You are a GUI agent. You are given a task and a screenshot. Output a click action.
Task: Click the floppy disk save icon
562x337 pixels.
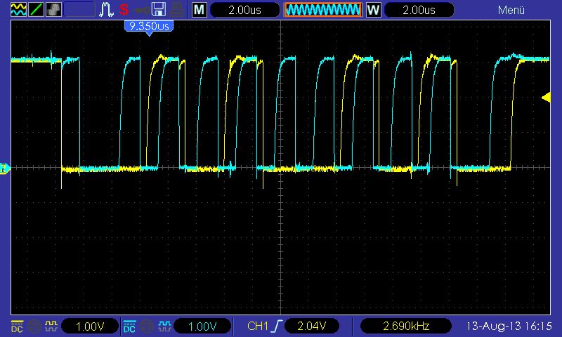159,10
